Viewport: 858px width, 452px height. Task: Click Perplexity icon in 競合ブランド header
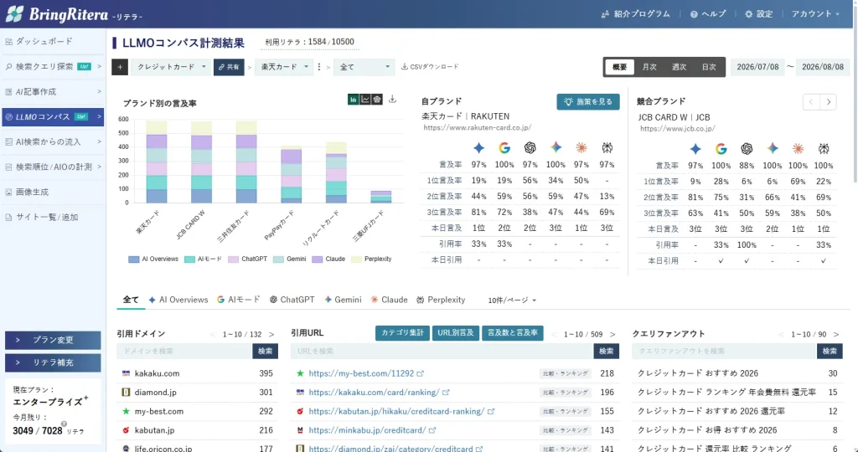pos(824,149)
